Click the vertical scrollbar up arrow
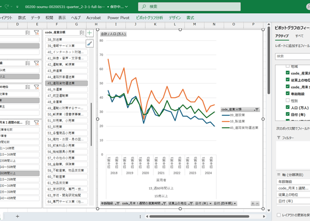 point(269,24)
